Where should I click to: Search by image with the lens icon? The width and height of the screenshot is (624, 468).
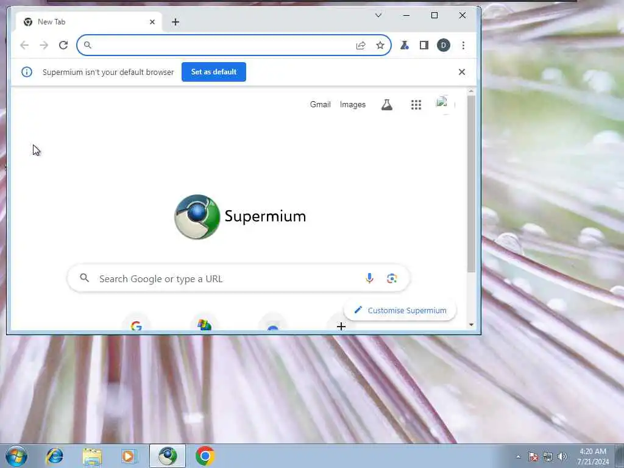click(x=392, y=278)
